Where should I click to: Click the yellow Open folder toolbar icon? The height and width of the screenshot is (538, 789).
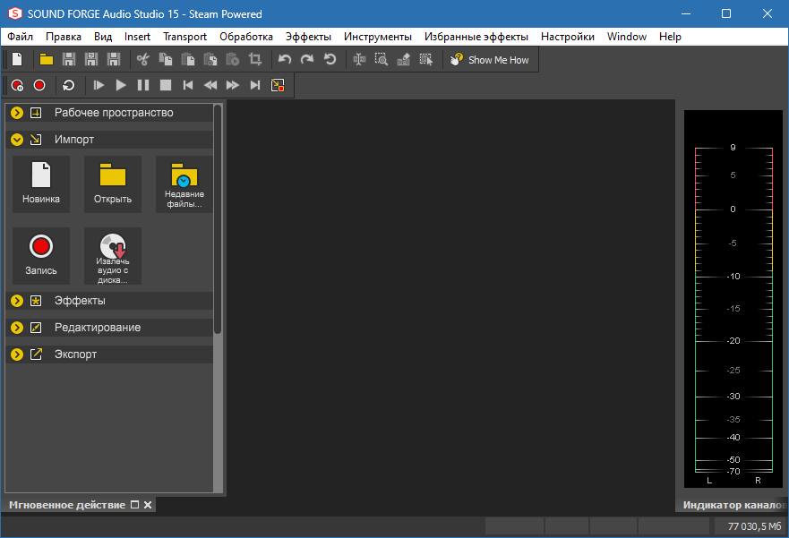(47, 59)
